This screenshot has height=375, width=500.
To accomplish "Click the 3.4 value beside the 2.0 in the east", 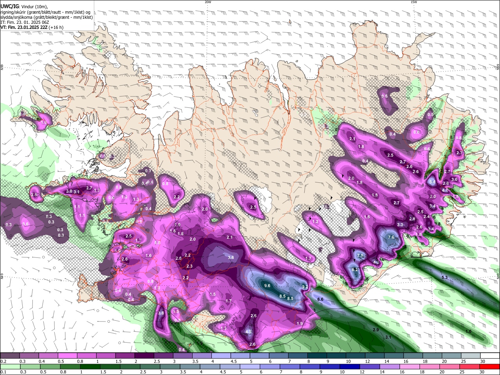I will [432, 206].
